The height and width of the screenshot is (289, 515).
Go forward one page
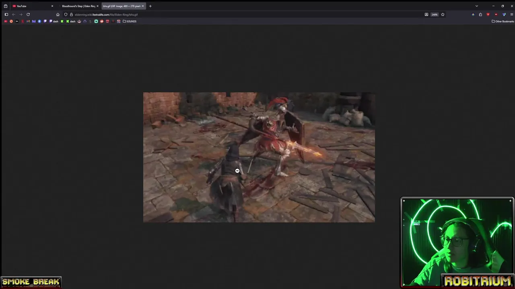coord(21,14)
